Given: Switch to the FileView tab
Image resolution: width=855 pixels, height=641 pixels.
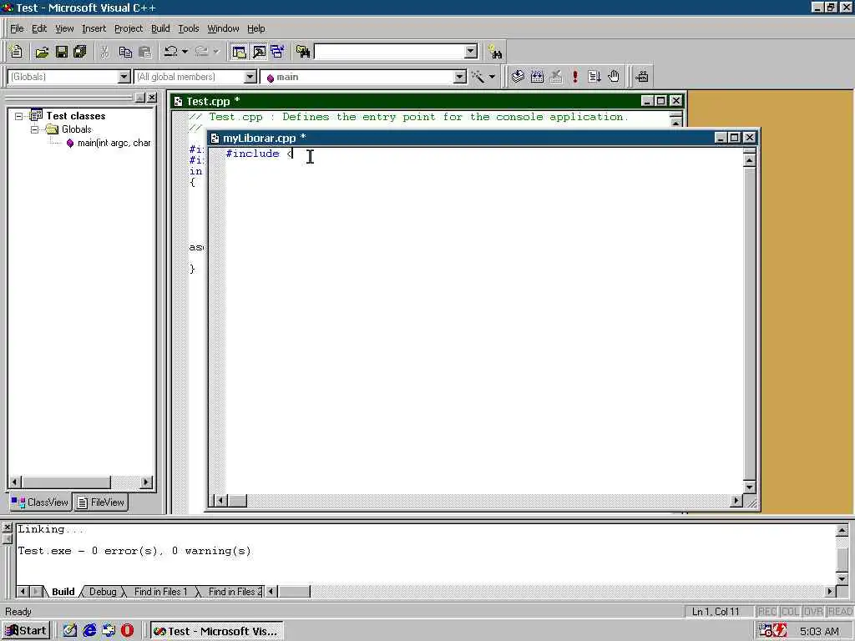Looking at the screenshot, I should click(x=100, y=502).
